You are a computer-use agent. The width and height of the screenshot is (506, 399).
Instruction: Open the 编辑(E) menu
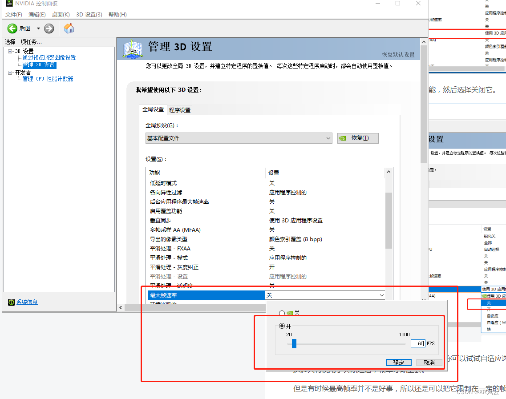tap(37, 15)
